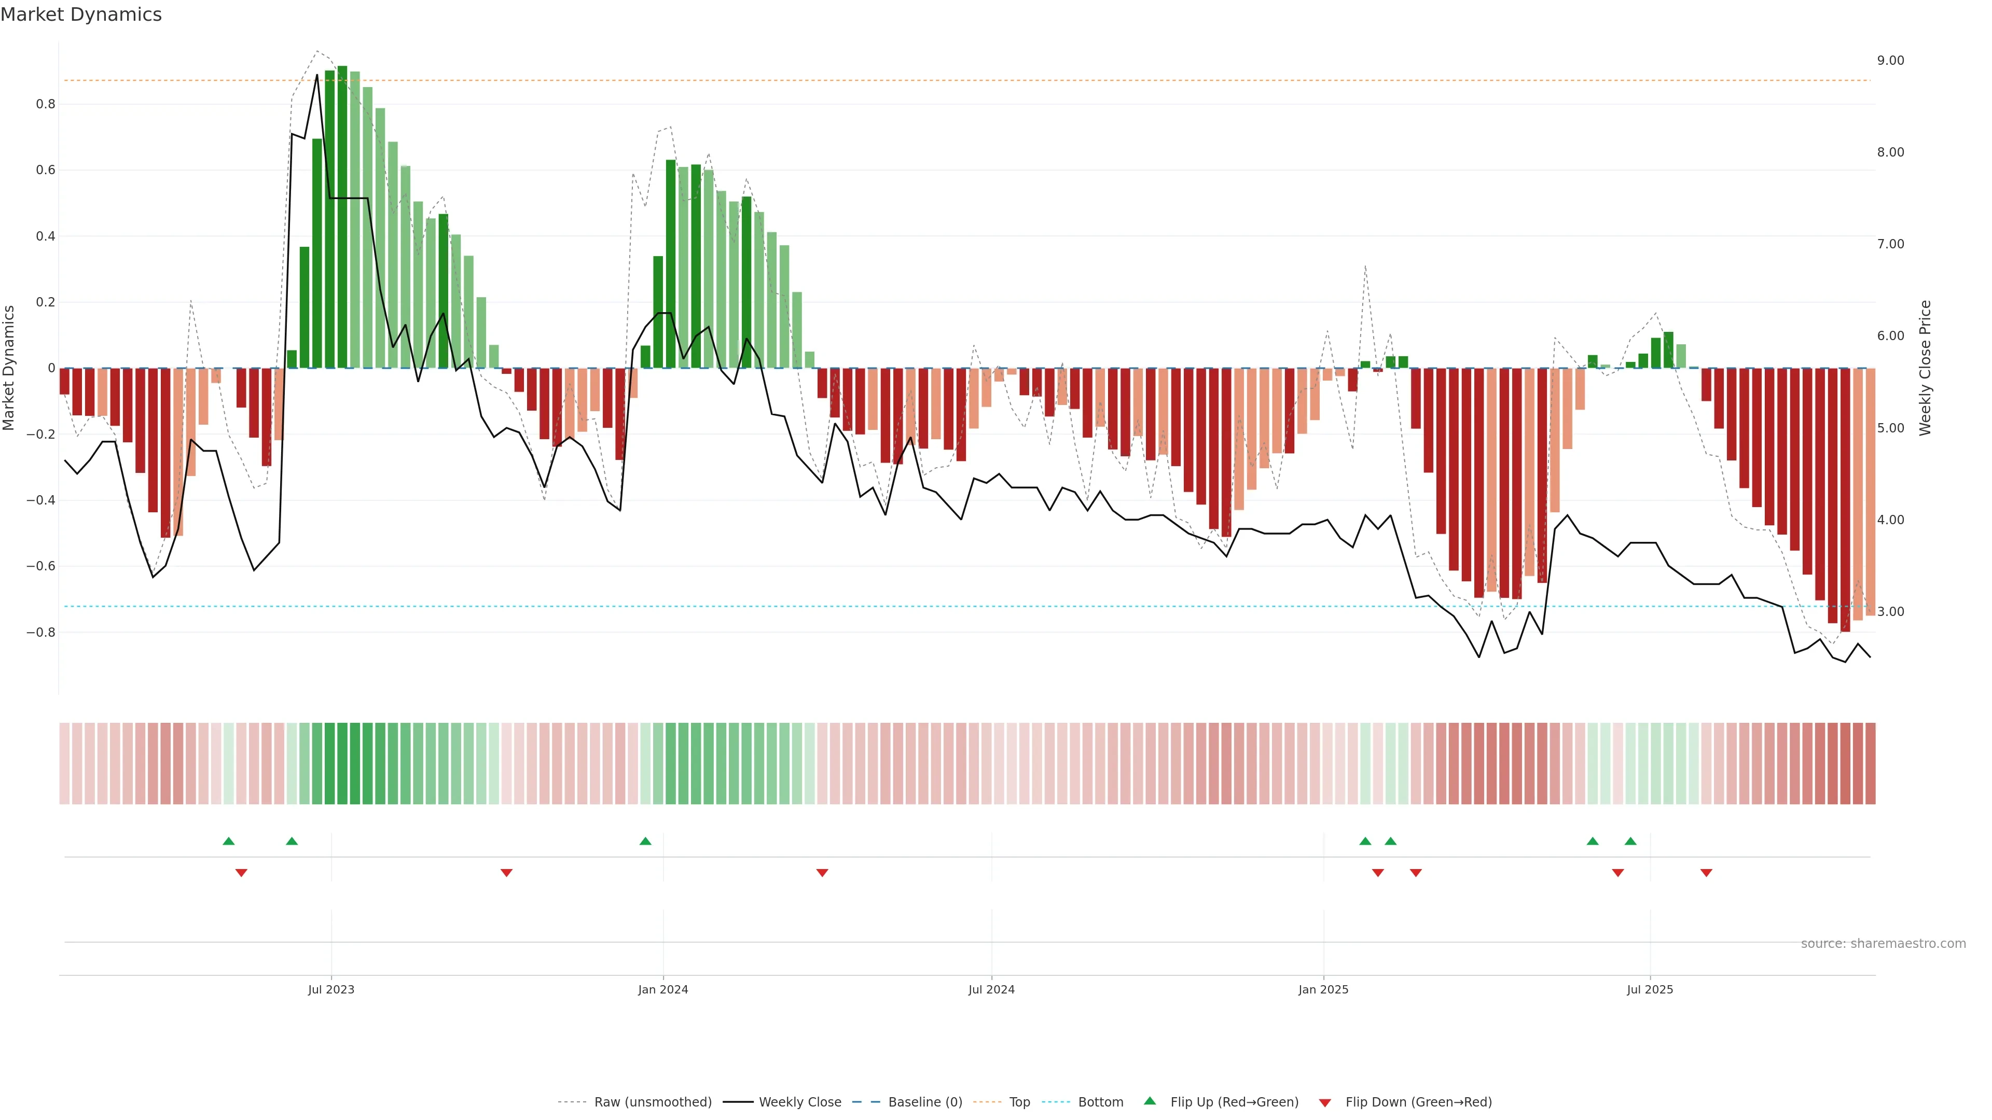Viewport: 1992px width, 1120px height.
Task: Click the Flip Down red triangle legend icon
Action: tap(1325, 1102)
